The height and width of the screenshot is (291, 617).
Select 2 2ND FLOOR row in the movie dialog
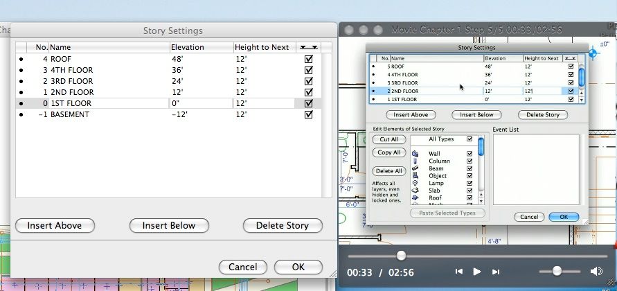tap(474, 91)
